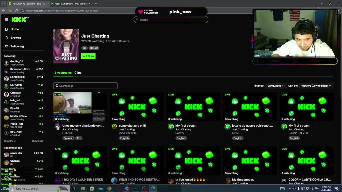The height and width of the screenshot is (192, 342).
Task: Open Mail app from taskbar
Action: pyautogui.click(x=100, y=189)
